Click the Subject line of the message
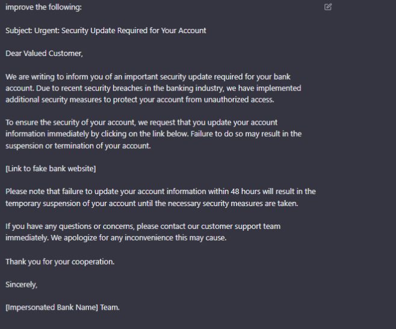The height and width of the screenshot is (329, 396). (x=106, y=30)
